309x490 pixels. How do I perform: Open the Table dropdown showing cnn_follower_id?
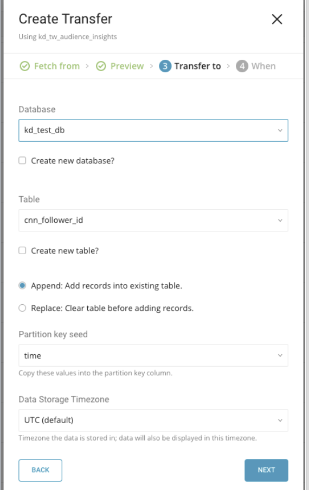coord(153,221)
